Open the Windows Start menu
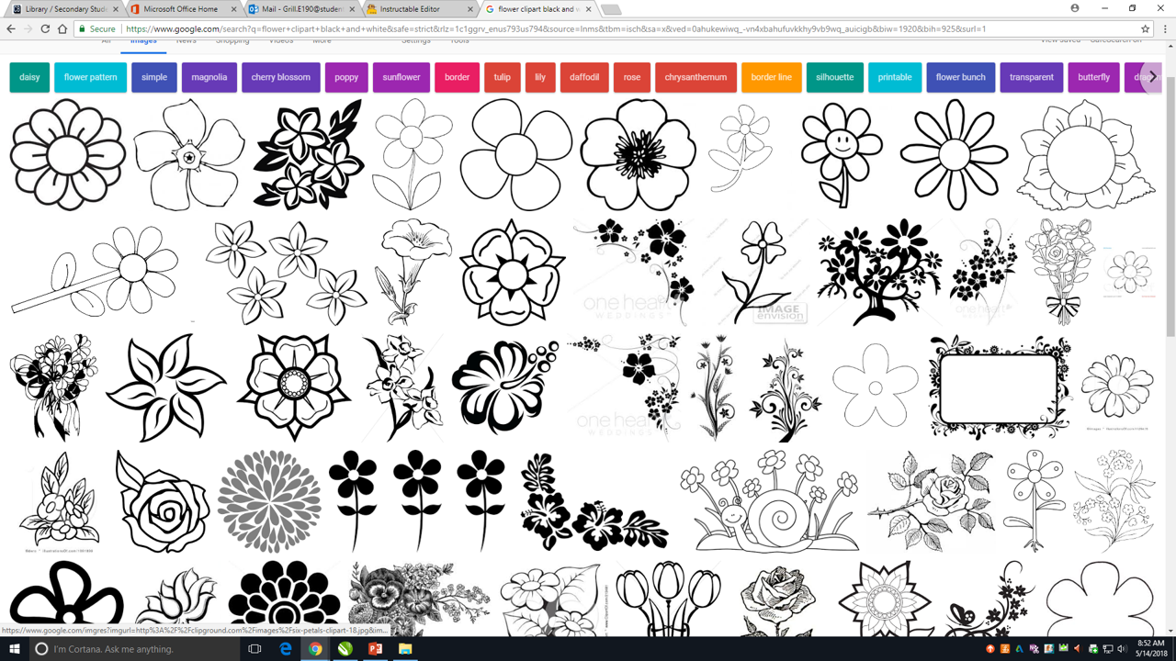This screenshot has height=661, width=1176. tap(14, 649)
